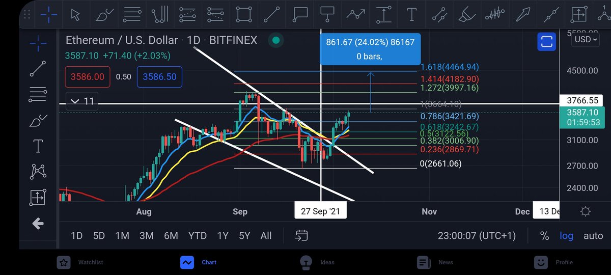Enter fullscreen with the blue frame button
This screenshot has width=611, height=275.
click(x=547, y=42)
